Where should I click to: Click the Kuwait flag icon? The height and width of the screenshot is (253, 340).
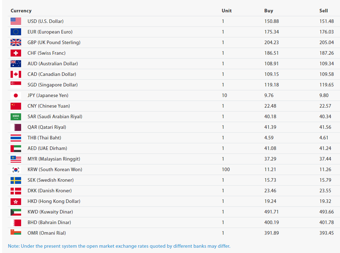click(x=16, y=212)
